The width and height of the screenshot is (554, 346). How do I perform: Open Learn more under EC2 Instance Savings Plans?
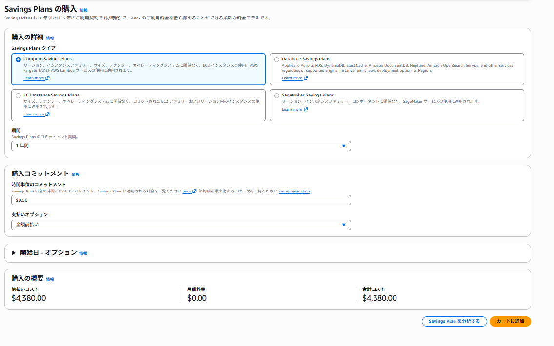(34, 115)
